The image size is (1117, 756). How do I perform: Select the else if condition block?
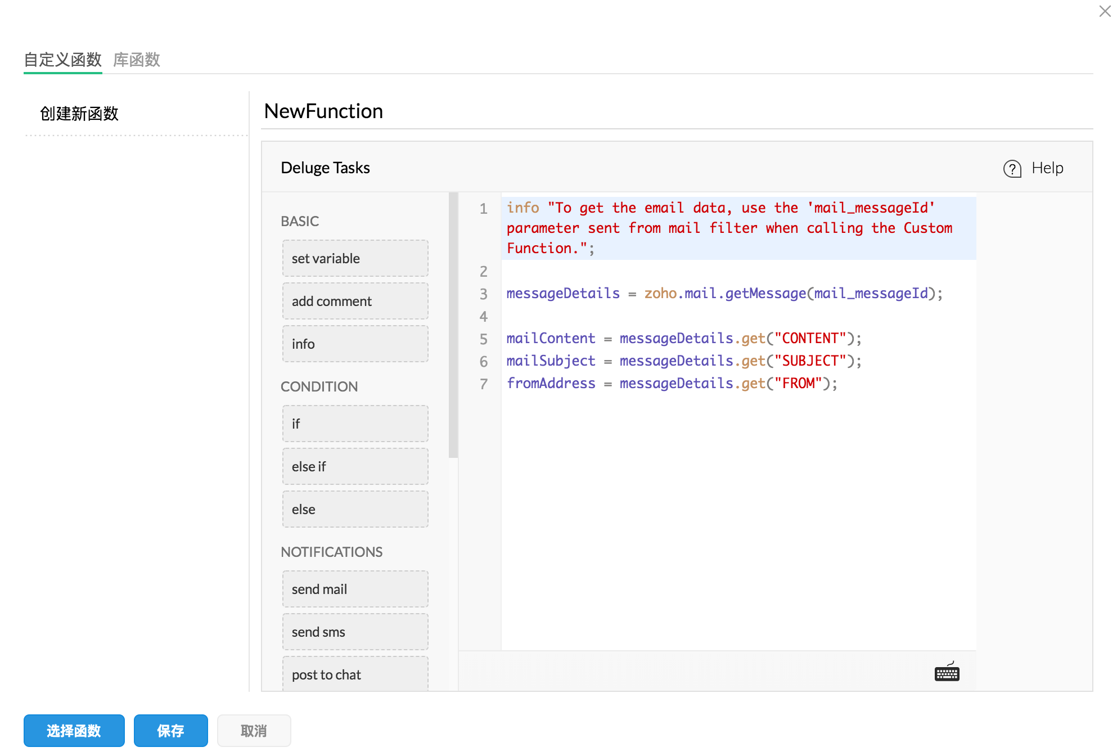point(355,466)
